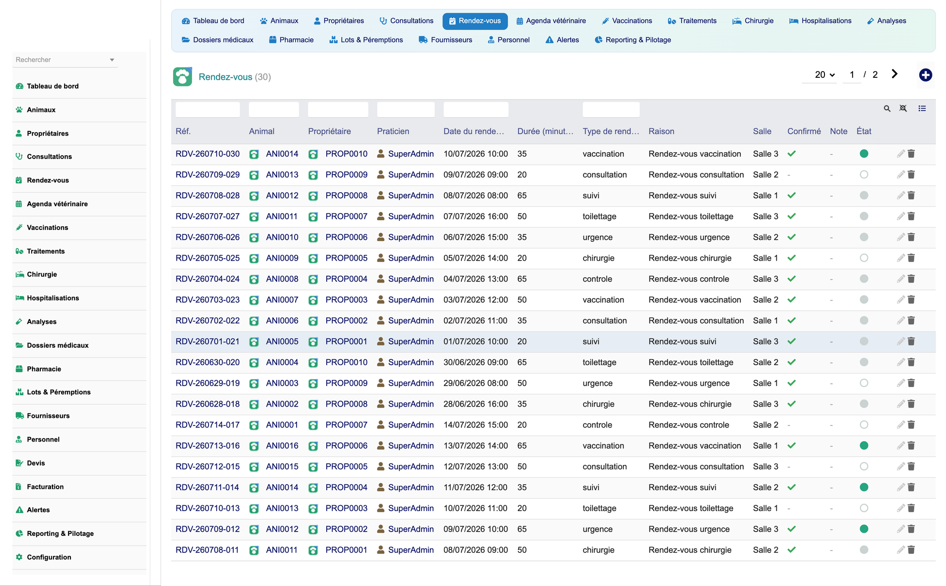Edit row RDV-260708-028 with pencil icon
The height and width of the screenshot is (586, 946).
[x=900, y=195]
